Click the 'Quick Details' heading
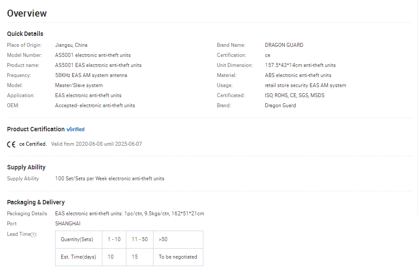 (25, 34)
